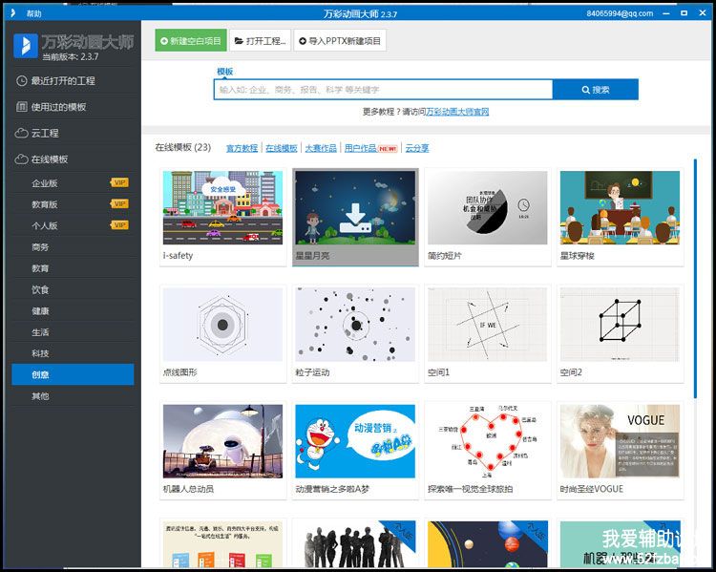The image size is (716, 572).
Task: Click the 万彩动画大师 app logo
Action: [25, 45]
